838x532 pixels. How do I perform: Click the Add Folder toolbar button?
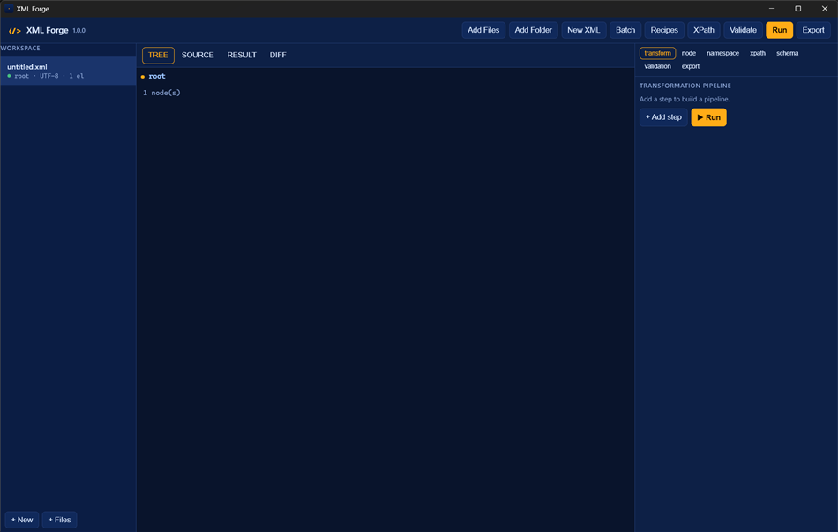point(533,30)
